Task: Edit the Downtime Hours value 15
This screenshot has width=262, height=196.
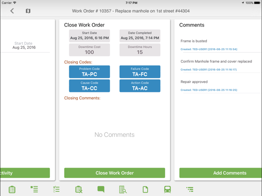Action: pos(140,50)
